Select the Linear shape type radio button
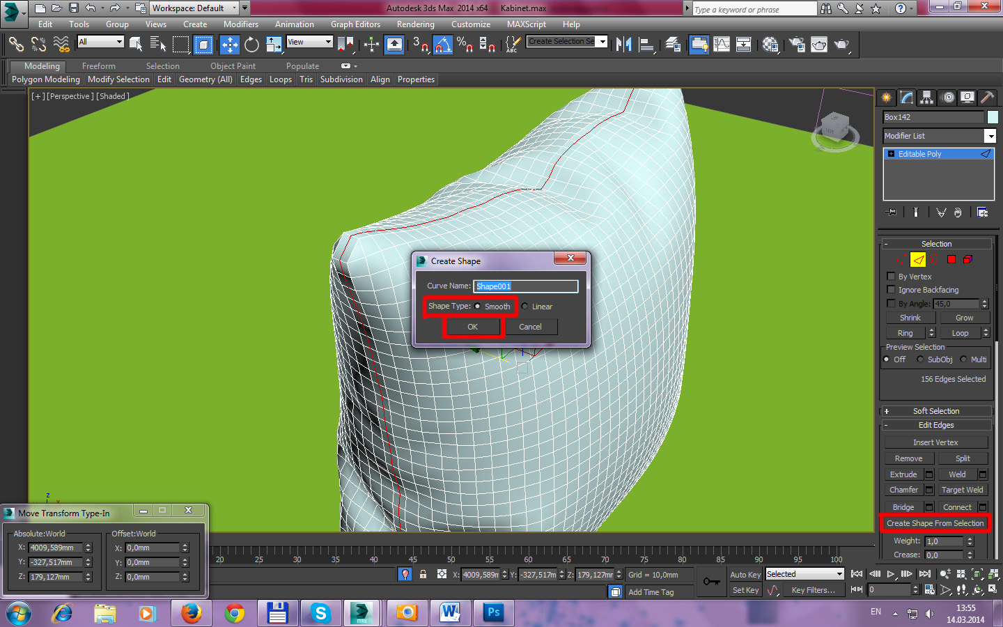This screenshot has width=1003, height=627. coord(524,307)
